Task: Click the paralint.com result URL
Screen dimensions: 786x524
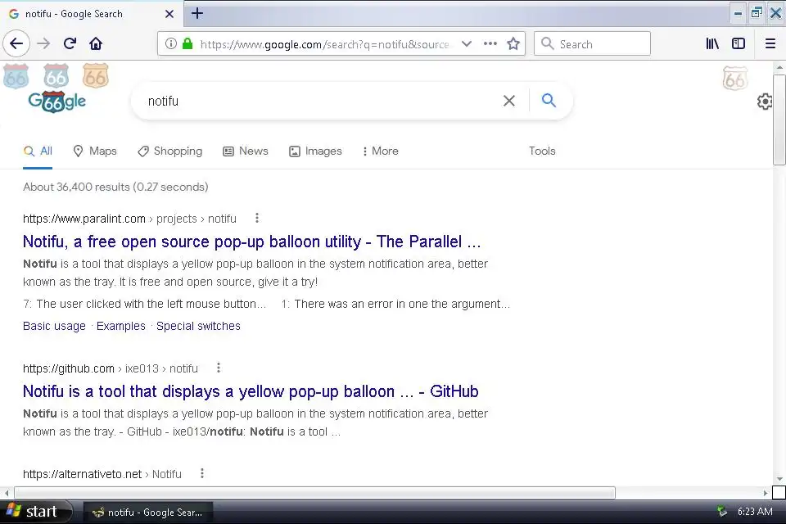Action: point(129,219)
